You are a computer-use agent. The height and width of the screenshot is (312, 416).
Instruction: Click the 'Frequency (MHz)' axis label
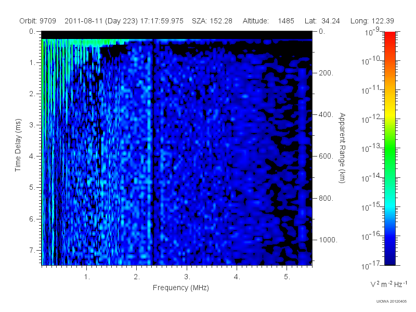pyautogui.click(x=180, y=288)
